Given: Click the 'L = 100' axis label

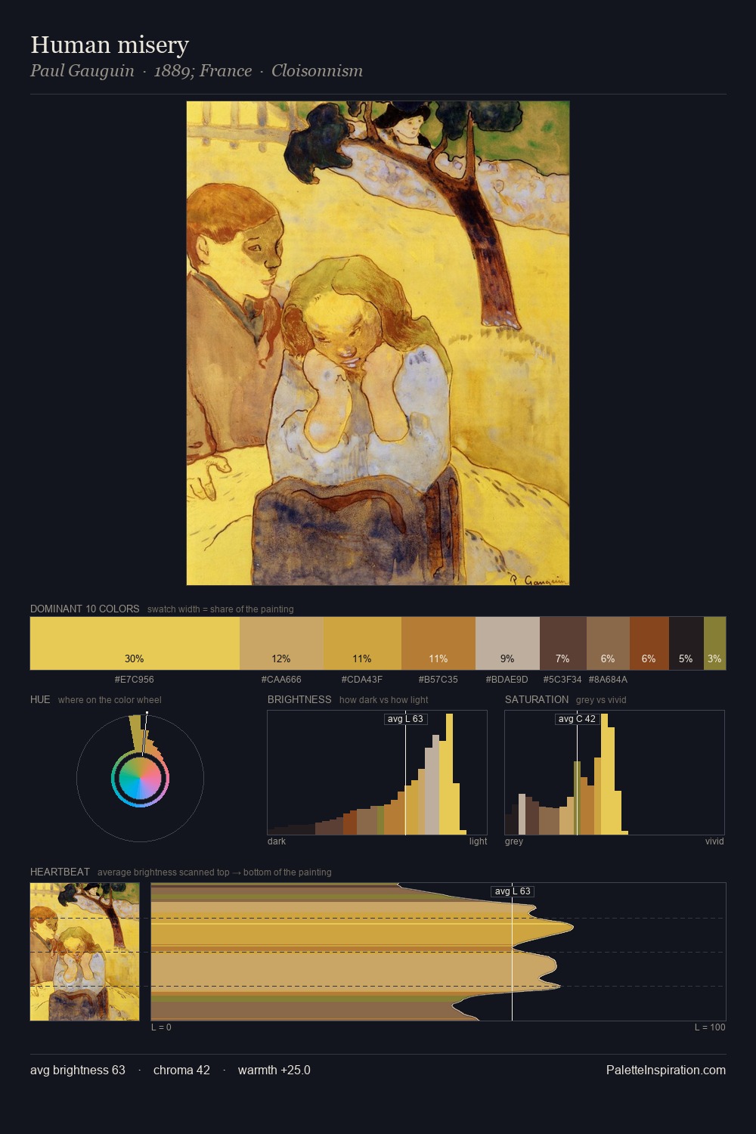Looking at the screenshot, I should click(x=710, y=1027).
